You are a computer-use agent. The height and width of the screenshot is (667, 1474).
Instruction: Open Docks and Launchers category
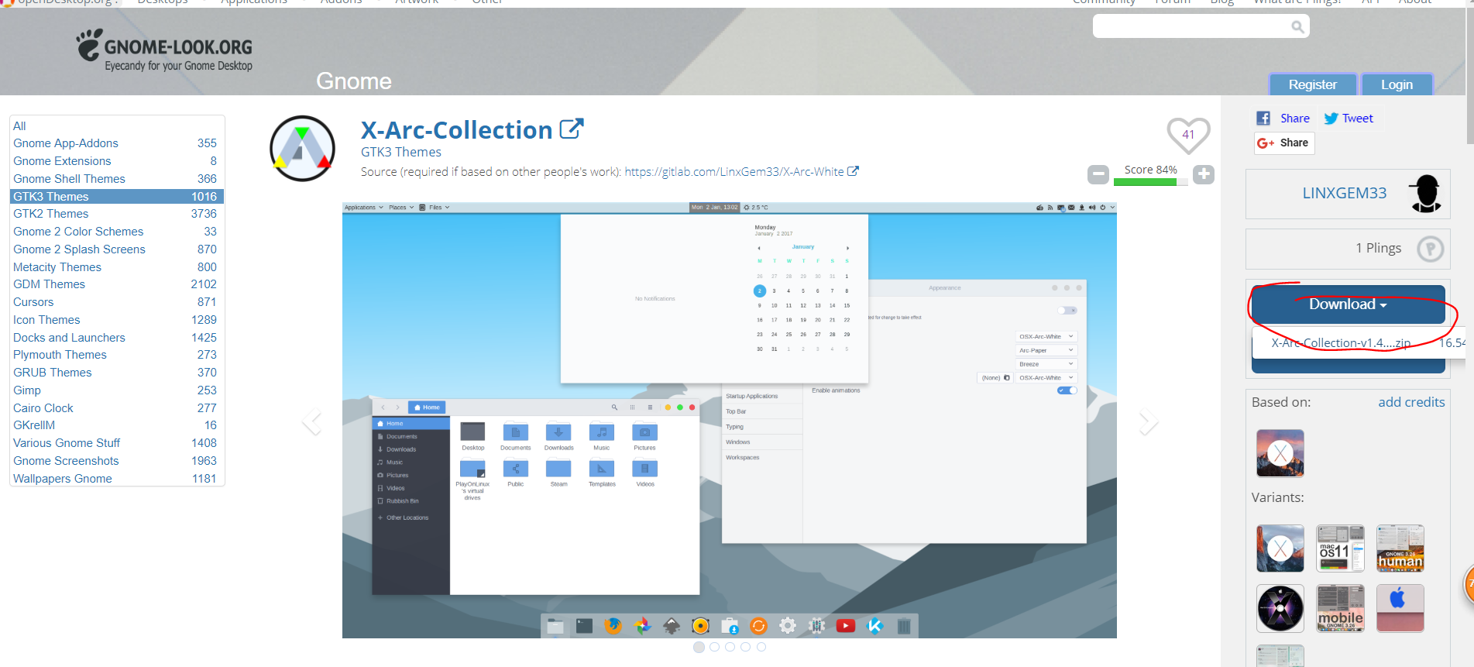[x=69, y=338]
